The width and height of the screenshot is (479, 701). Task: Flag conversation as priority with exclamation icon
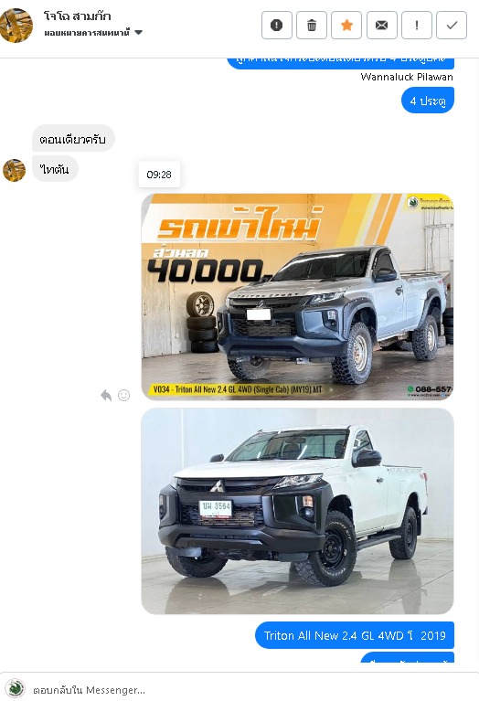pyautogui.click(x=417, y=25)
